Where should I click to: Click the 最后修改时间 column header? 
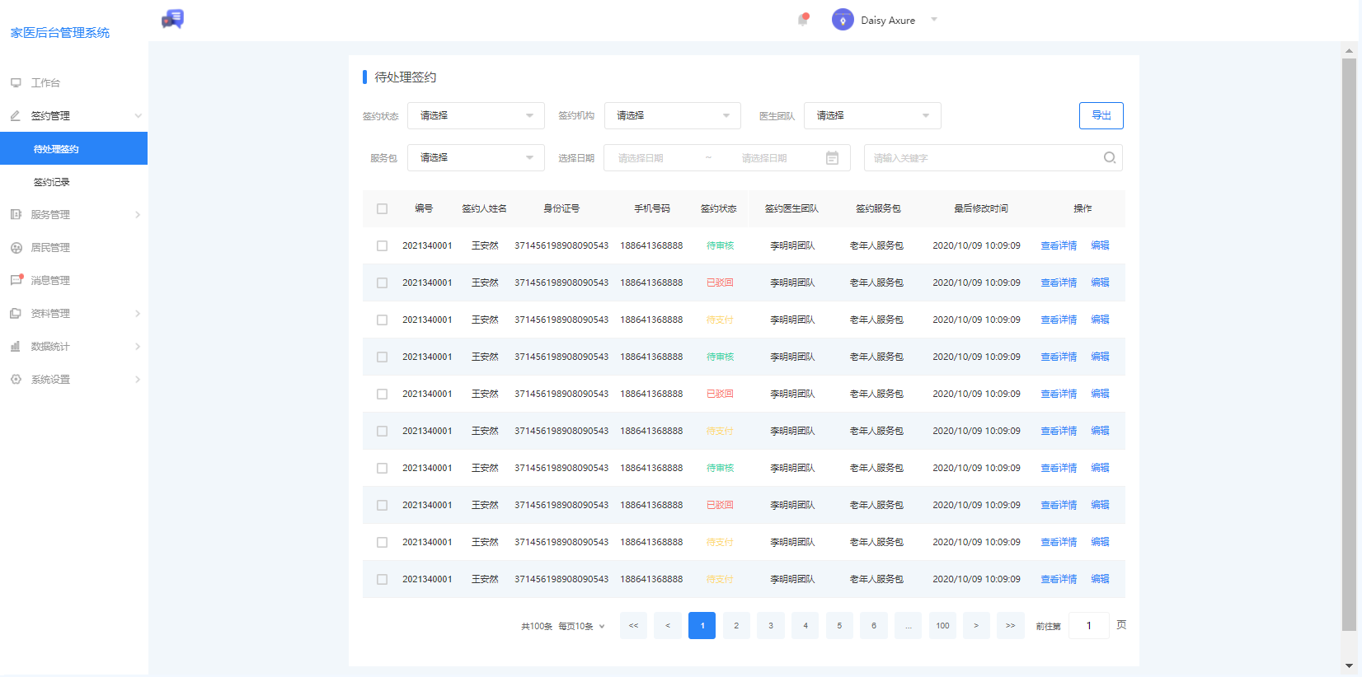tap(981, 208)
